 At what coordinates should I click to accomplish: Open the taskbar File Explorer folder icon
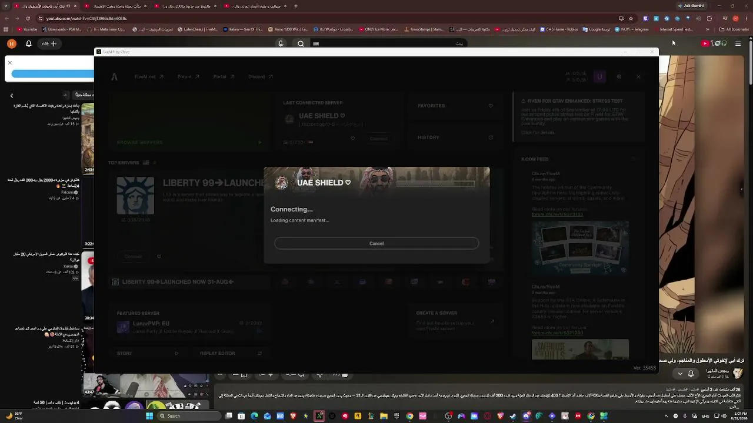[x=384, y=416]
